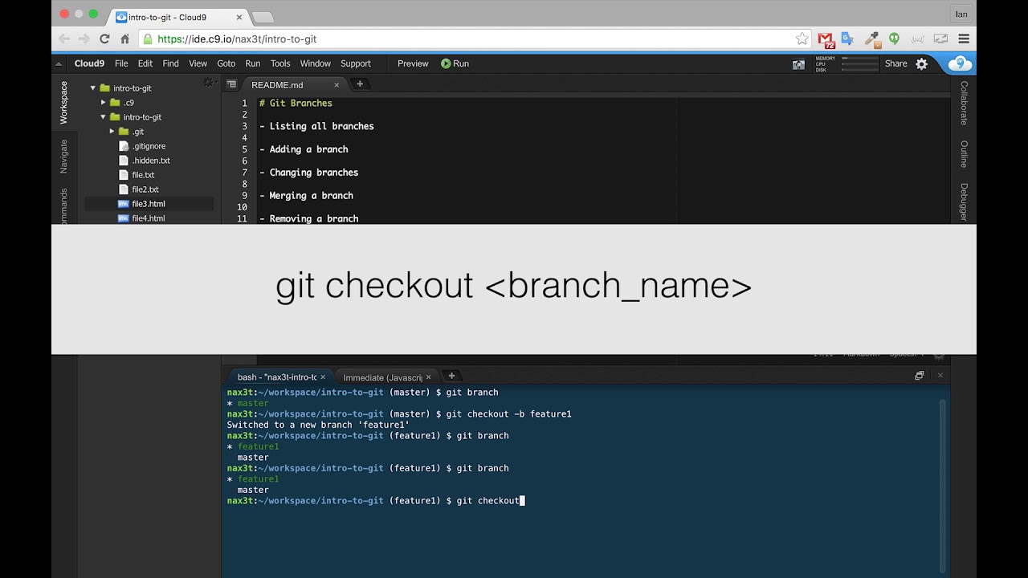Open the Goto menu
This screenshot has width=1028, height=578.
tap(226, 63)
